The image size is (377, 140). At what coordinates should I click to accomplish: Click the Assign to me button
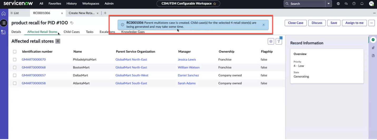point(354,23)
